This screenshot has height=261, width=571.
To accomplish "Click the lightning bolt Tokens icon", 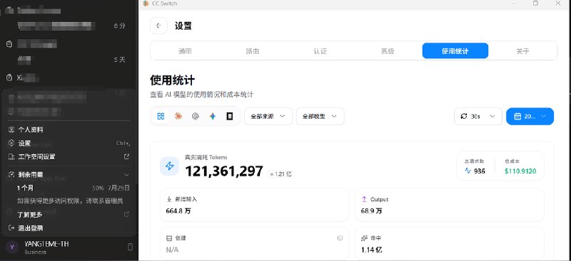I will pyautogui.click(x=169, y=166).
